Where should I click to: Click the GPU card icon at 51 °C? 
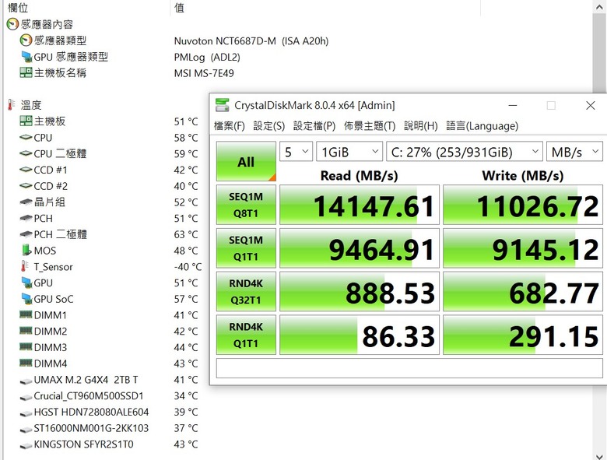[x=26, y=283]
